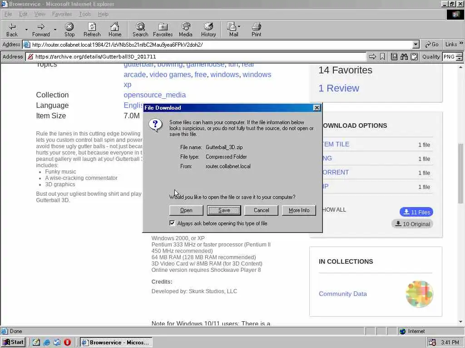The image size is (465, 348).
Task: Open the 1 Review link
Action: [339, 88]
